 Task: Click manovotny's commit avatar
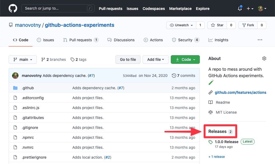pos(15,76)
